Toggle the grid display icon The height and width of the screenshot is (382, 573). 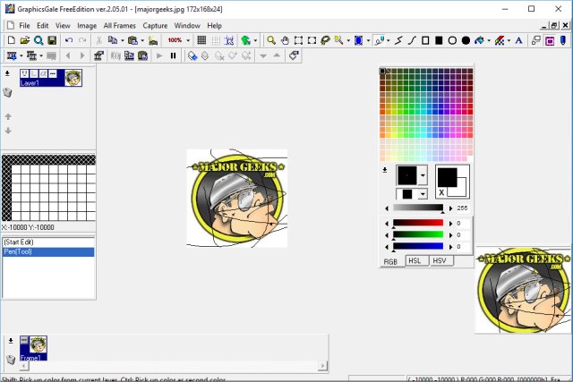[203, 40]
